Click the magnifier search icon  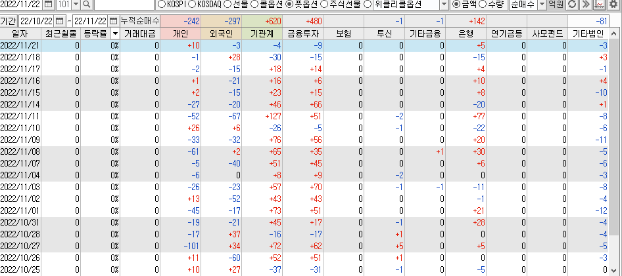[86, 5]
